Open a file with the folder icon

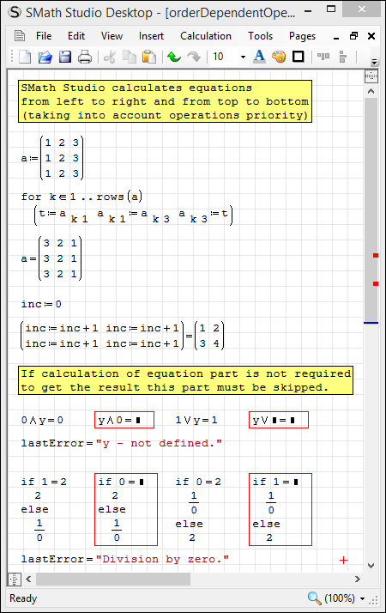(45, 57)
